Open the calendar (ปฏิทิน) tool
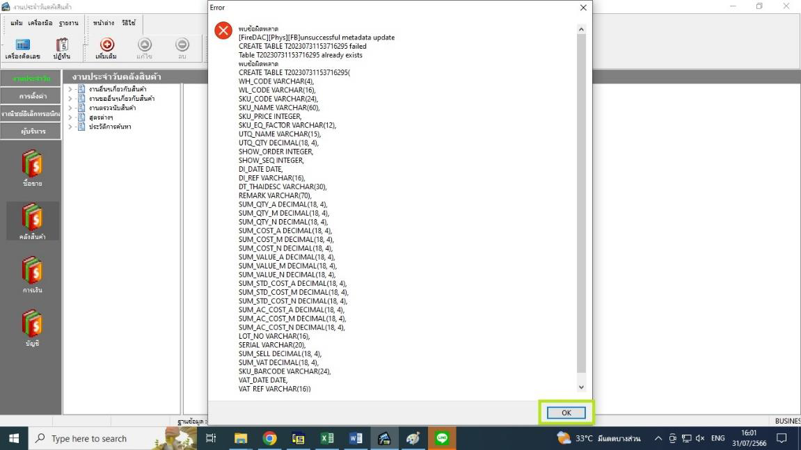801x450 pixels. [61, 46]
